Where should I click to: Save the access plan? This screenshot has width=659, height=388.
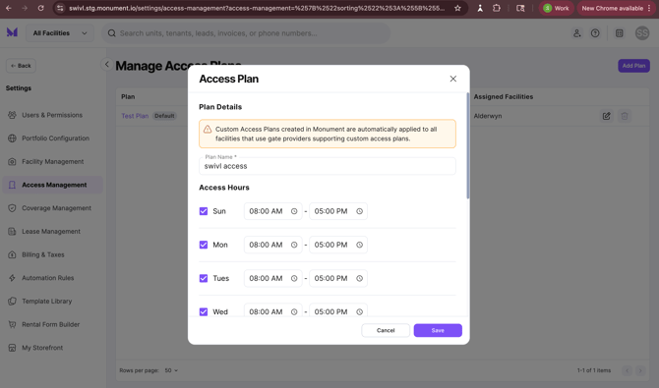[x=438, y=330]
